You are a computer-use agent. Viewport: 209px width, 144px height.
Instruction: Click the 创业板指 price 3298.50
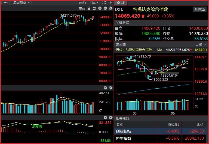click(x=196, y=131)
